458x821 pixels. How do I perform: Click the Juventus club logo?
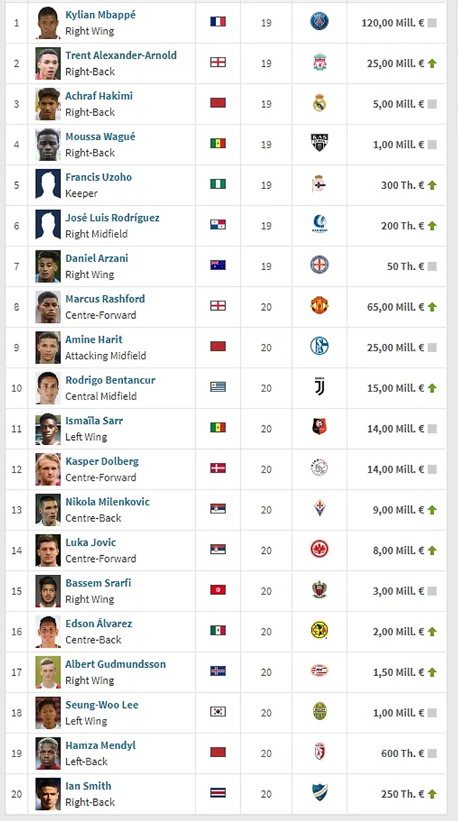(319, 387)
